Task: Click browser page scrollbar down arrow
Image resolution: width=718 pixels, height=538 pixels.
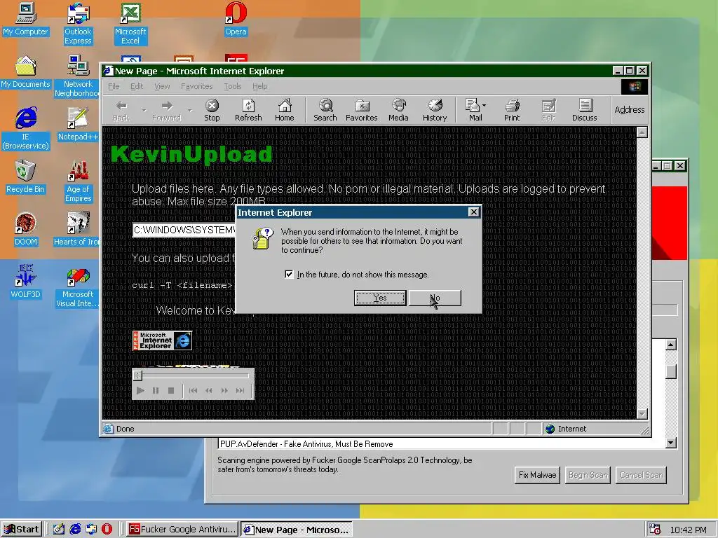Action: pyautogui.click(x=642, y=413)
